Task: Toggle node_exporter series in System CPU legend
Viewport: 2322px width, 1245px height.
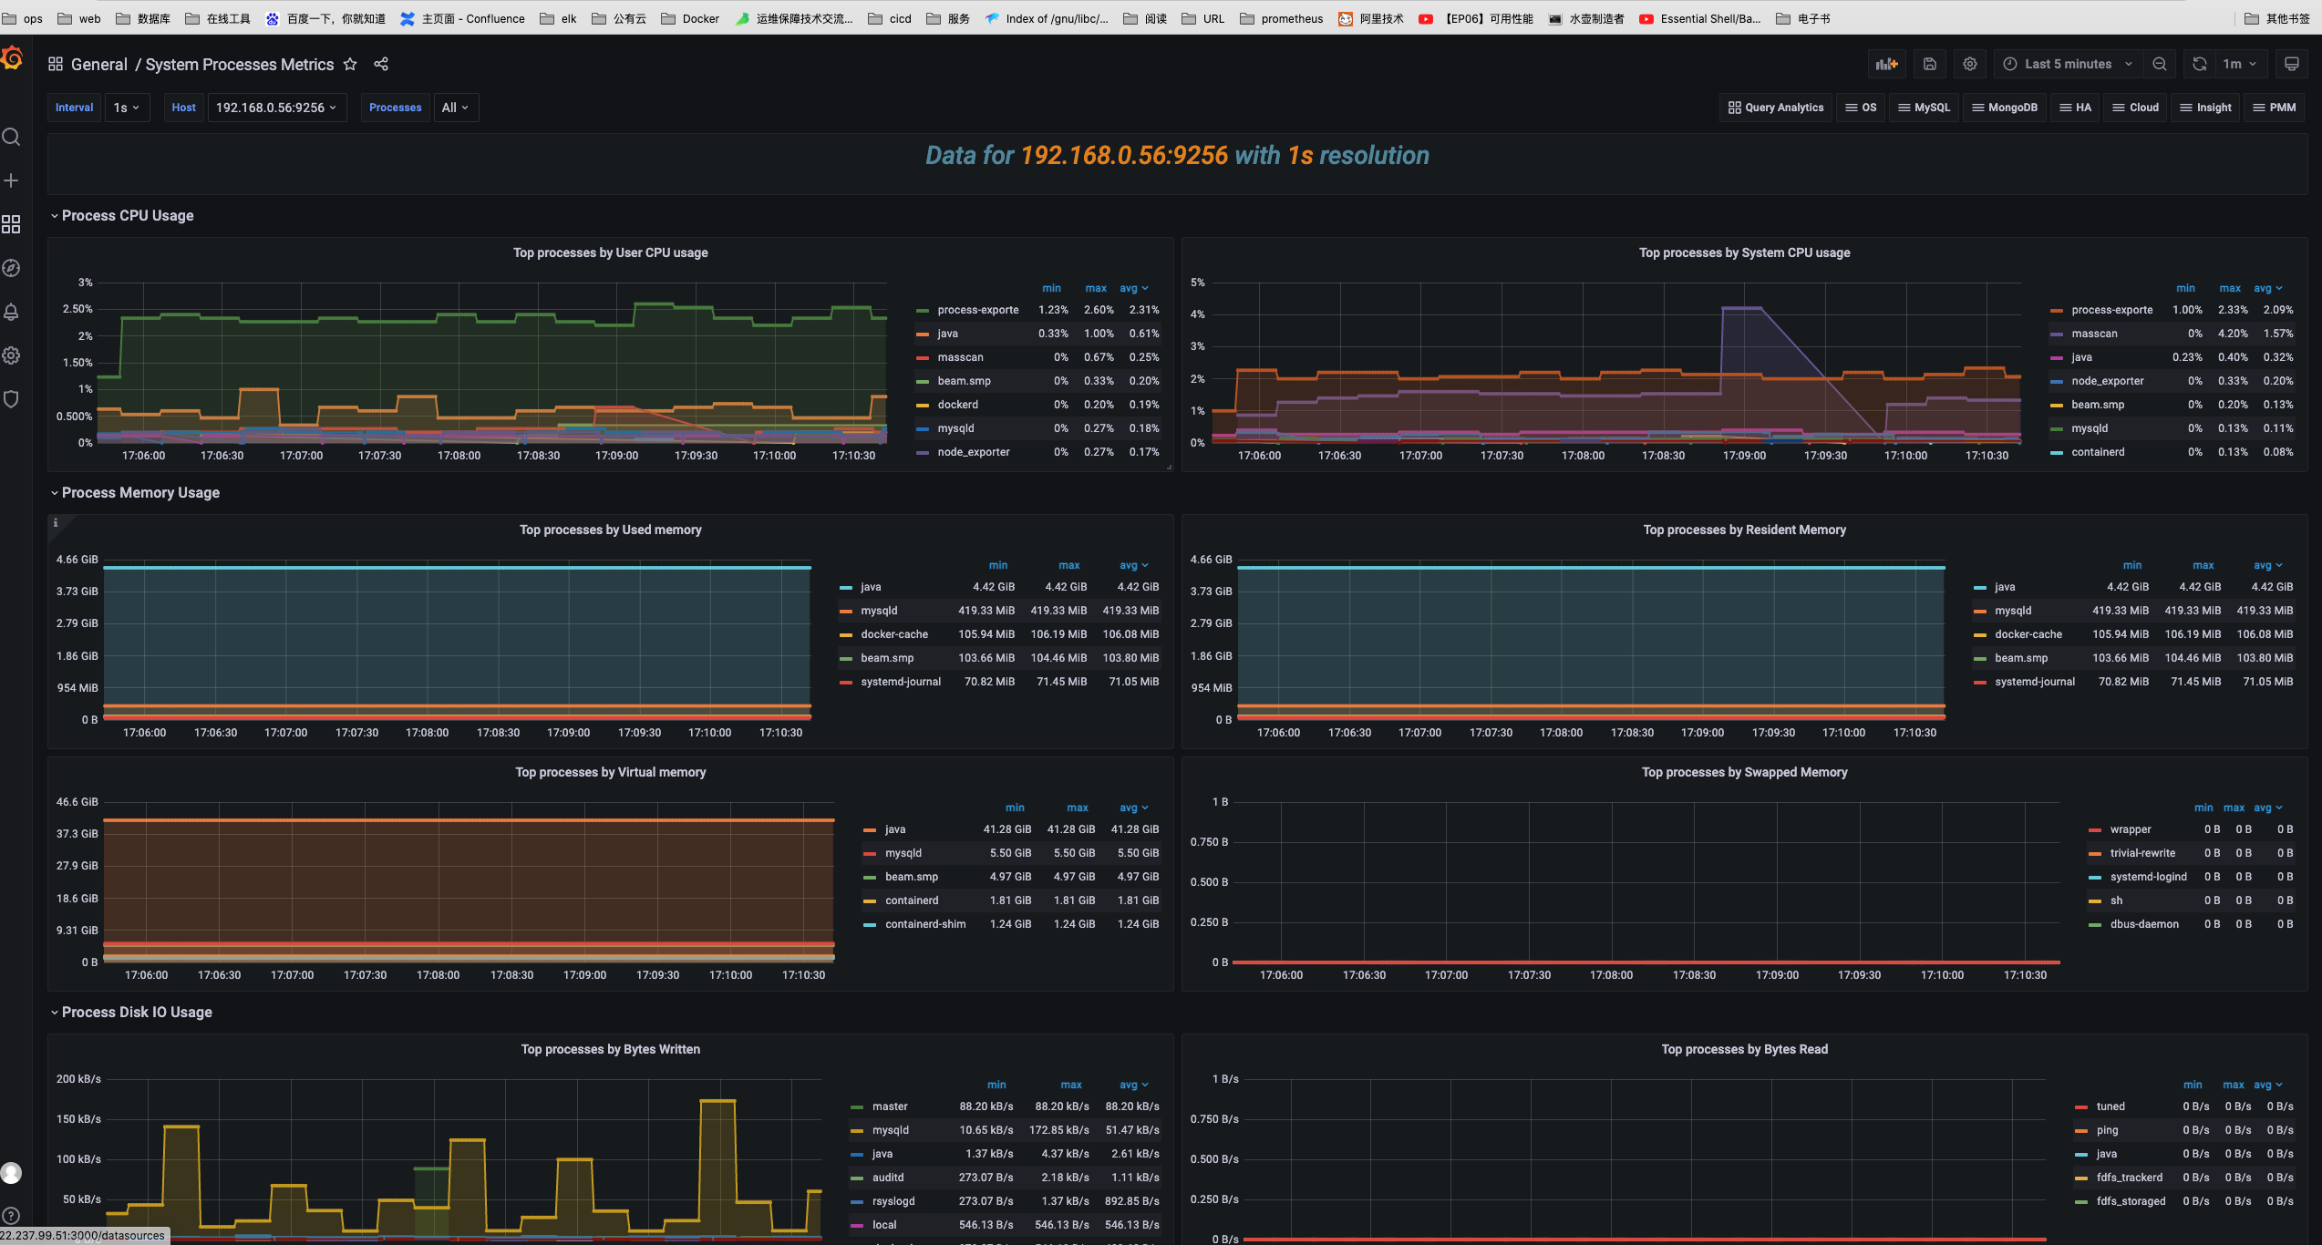Action: [2107, 381]
